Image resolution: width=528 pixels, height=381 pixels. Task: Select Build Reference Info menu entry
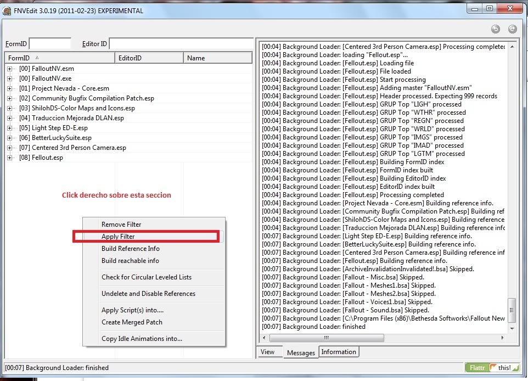[x=154, y=249]
